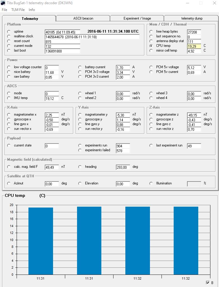Select the wheel 4 radio button
The height and width of the screenshot is (287, 219).
point(151,98)
